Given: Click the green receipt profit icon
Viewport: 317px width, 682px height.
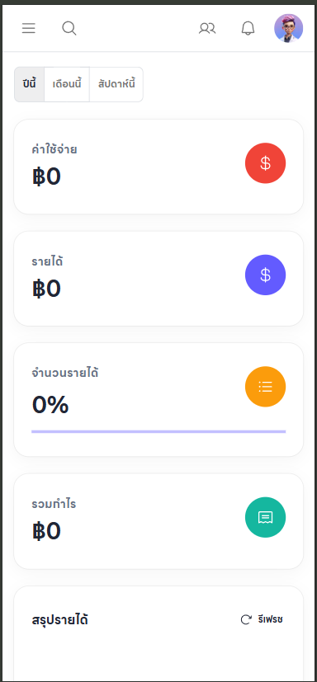Looking at the screenshot, I should click(265, 517).
